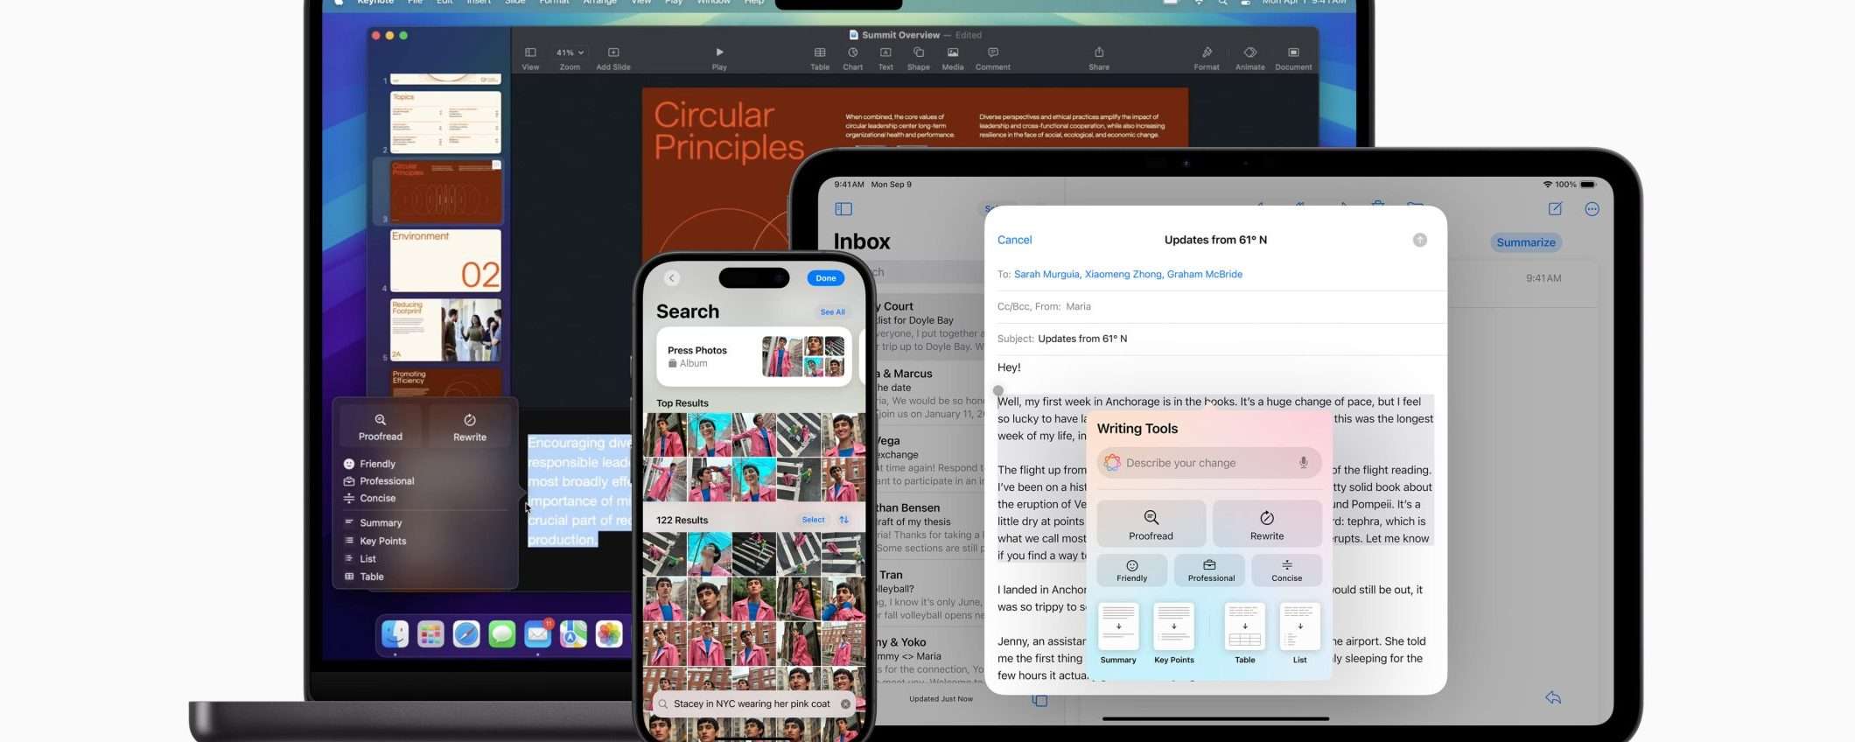
Task: Open Safari from the Mac Dock
Action: click(466, 633)
